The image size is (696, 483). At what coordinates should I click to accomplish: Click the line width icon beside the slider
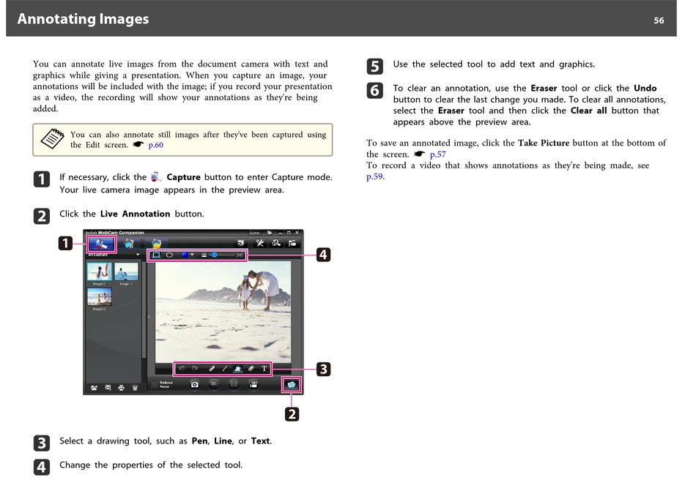[x=204, y=255]
